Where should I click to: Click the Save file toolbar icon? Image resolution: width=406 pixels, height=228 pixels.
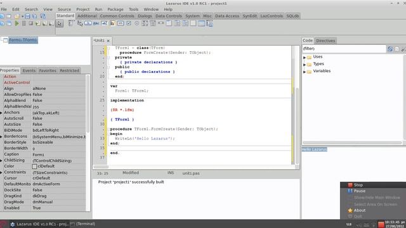[27, 16]
